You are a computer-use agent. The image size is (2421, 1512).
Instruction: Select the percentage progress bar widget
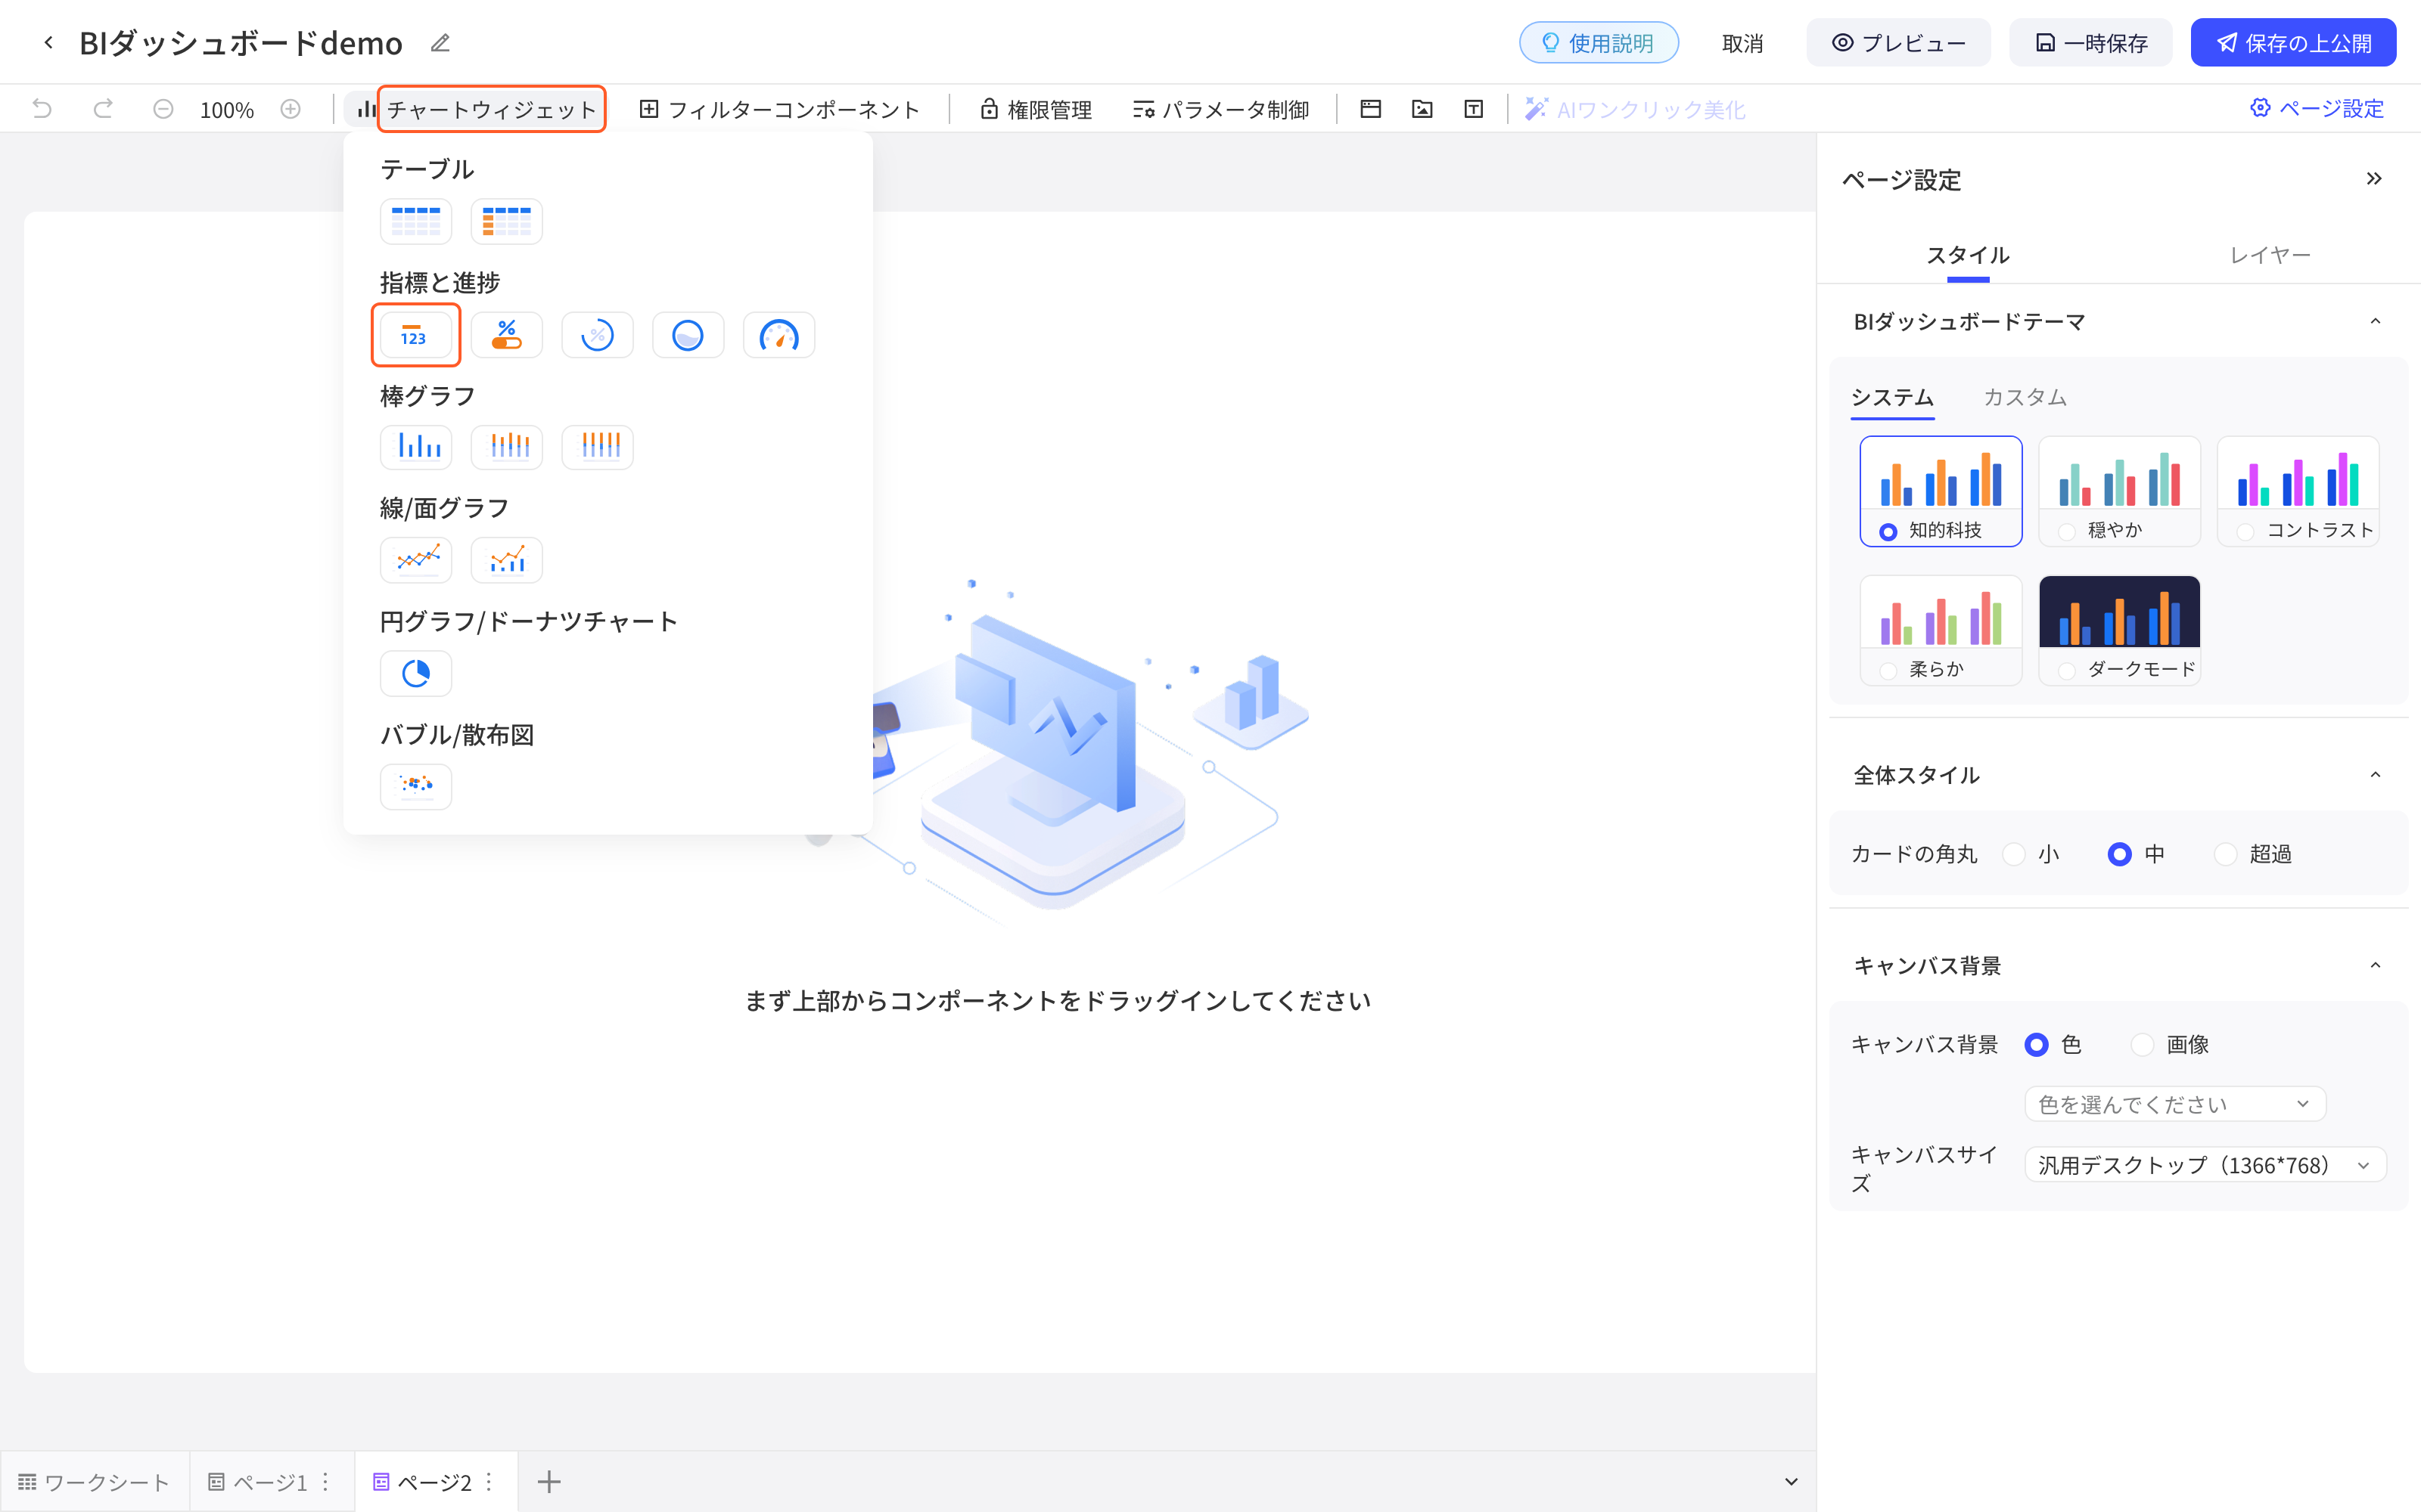click(506, 335)
